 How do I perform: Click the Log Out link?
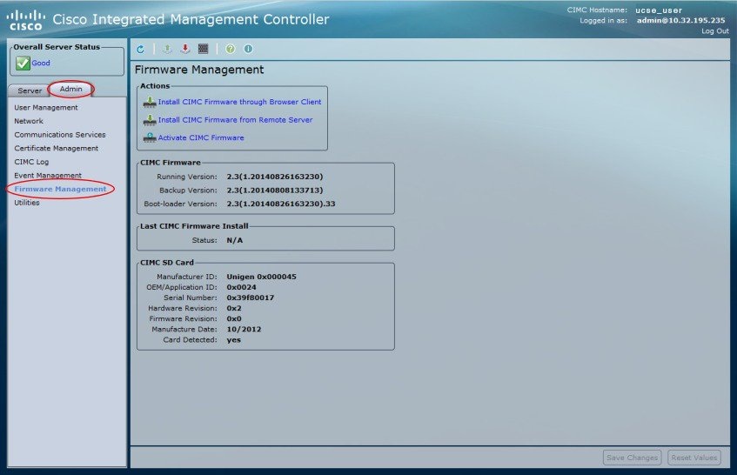tap(715, 31)
